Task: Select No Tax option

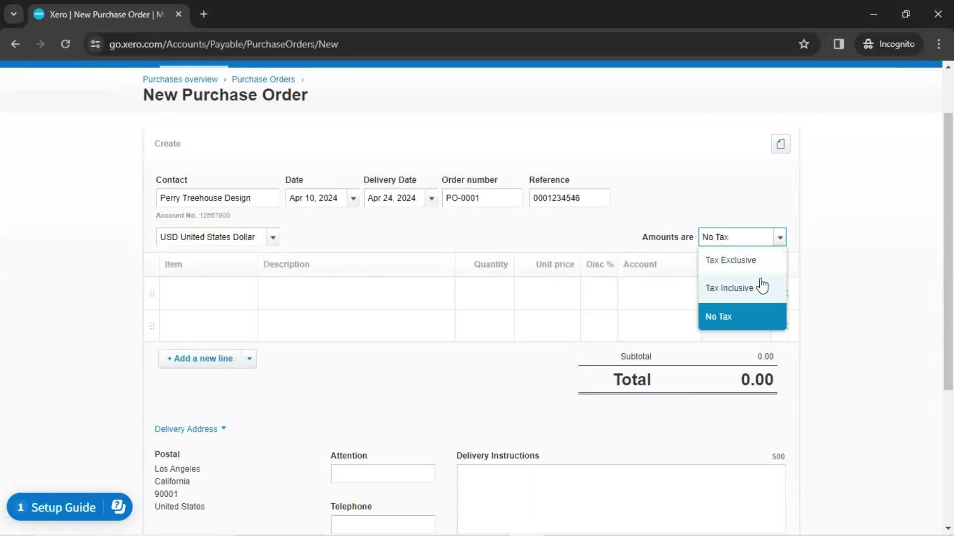Action: [x=742, y=317]
